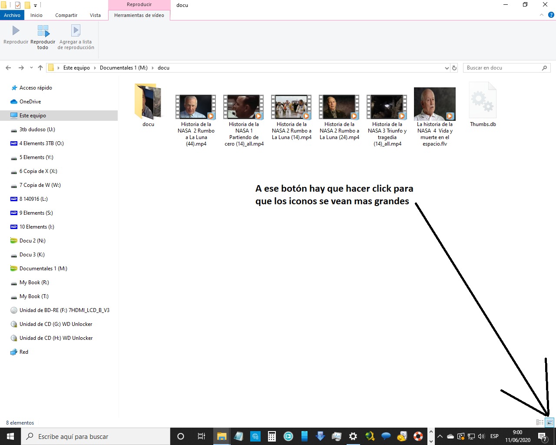Select Acceso rápido in navigation pane
The image size is (556, 445).
click(x=36, y=88)
